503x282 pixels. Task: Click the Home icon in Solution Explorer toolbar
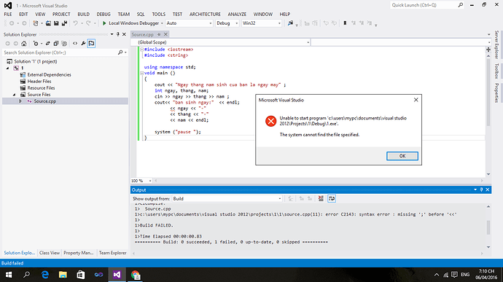24,43
